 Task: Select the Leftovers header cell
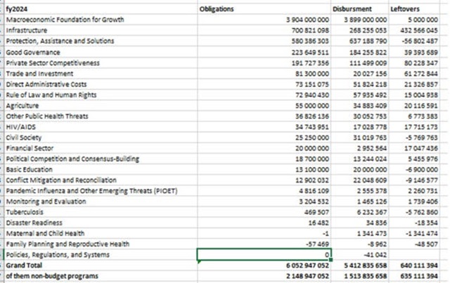(414, 9)
